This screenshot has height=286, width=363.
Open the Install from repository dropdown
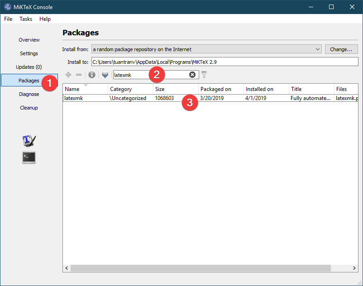click(x=206, y=49)
